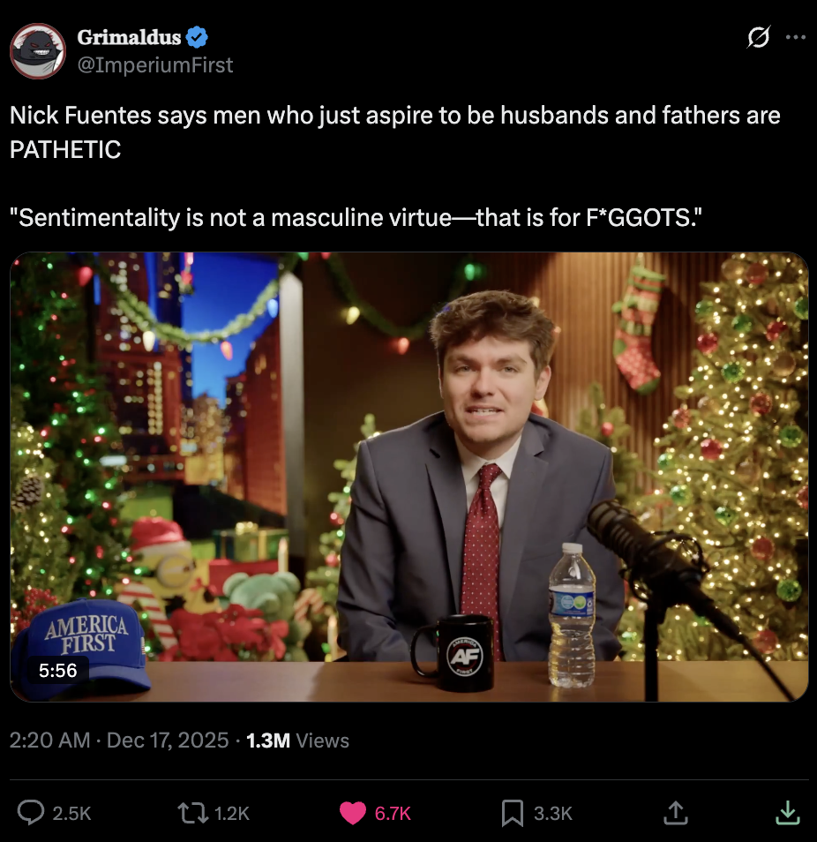Open the three-dot more options menu
This screenshot has width=817, height=842.
(795, 37)
